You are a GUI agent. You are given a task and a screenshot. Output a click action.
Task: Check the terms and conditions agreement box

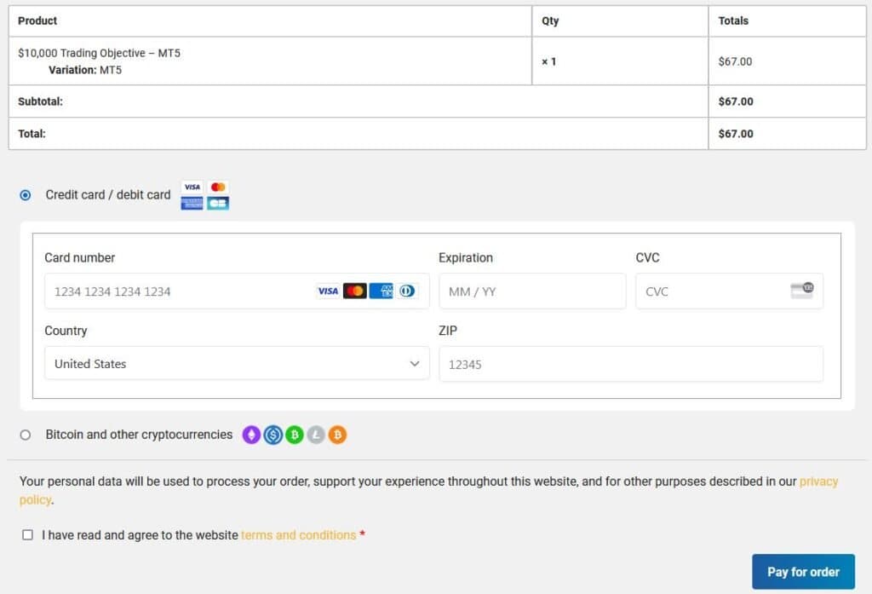tap(27, 534)
